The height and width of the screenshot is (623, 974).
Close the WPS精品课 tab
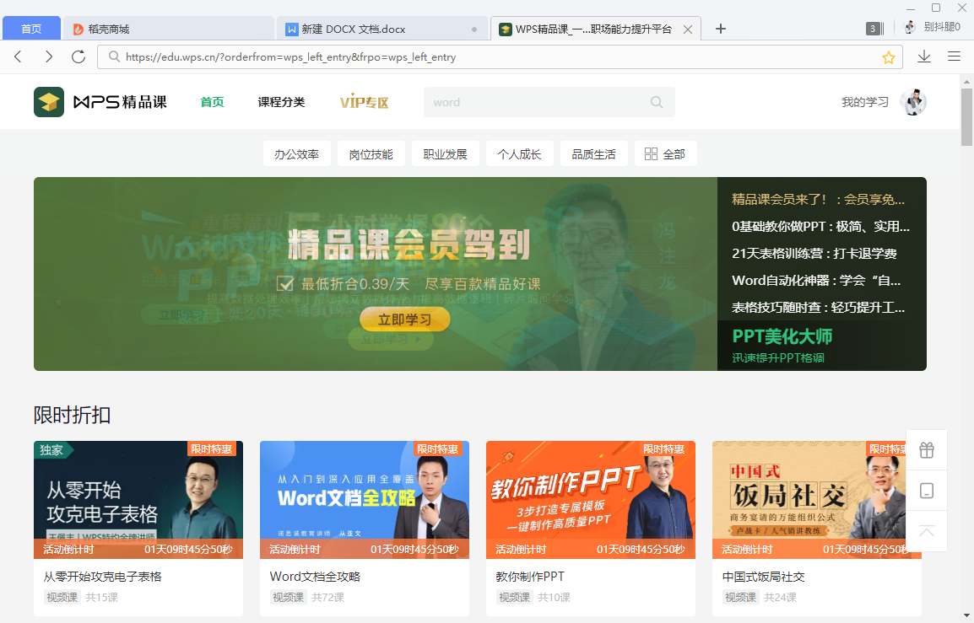(688, 30)
